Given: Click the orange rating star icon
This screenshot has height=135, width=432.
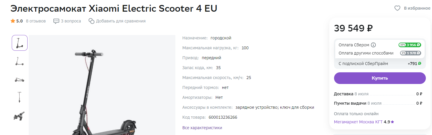Looking at the screenshot, I should [13, 21].
